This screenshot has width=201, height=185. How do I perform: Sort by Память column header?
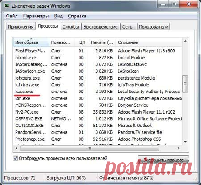pyautogui.click(x=102, y=42)
